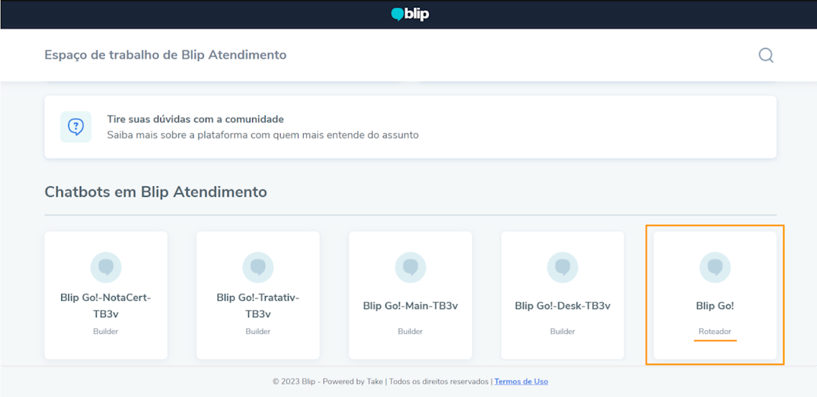Click the community question mark icon
The height and width of the screenshot is (397, 817).
pyautogui.click(x=76, y=127)
